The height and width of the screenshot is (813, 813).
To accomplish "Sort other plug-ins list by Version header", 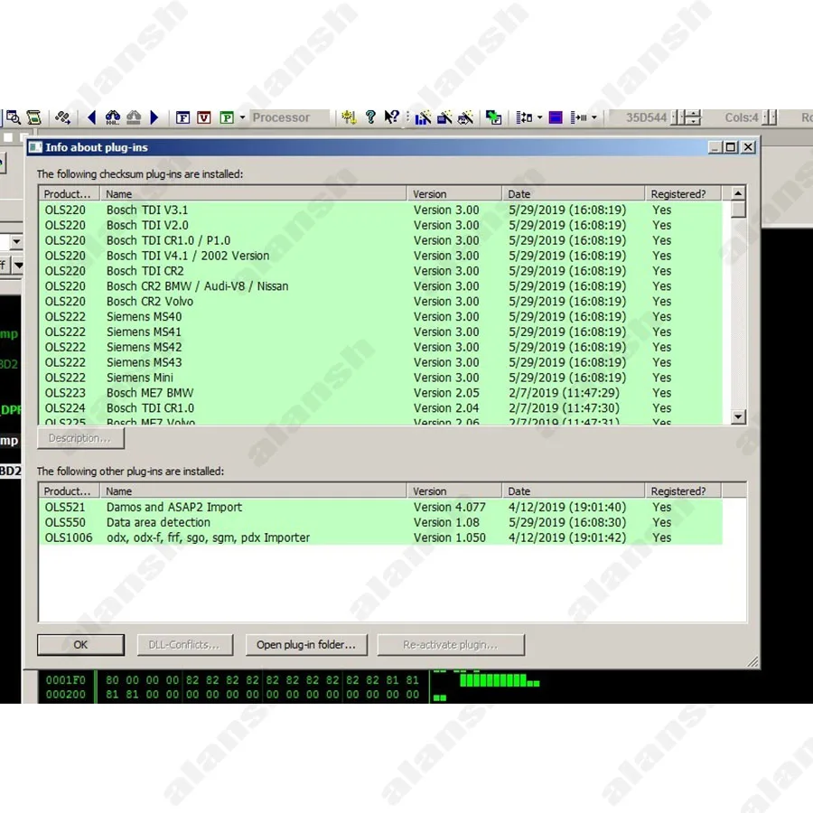I will [454, 491].
